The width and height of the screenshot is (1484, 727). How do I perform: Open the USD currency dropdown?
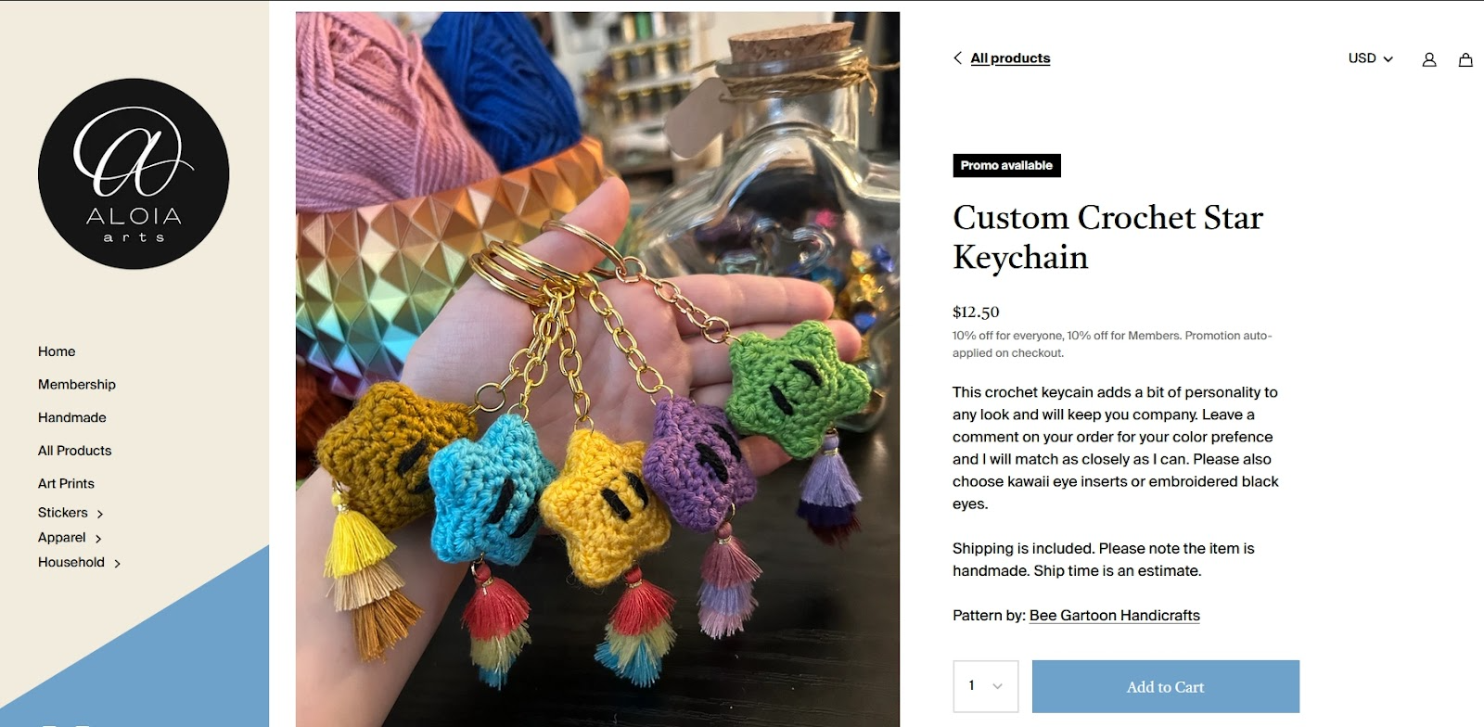pos(1371,58)
